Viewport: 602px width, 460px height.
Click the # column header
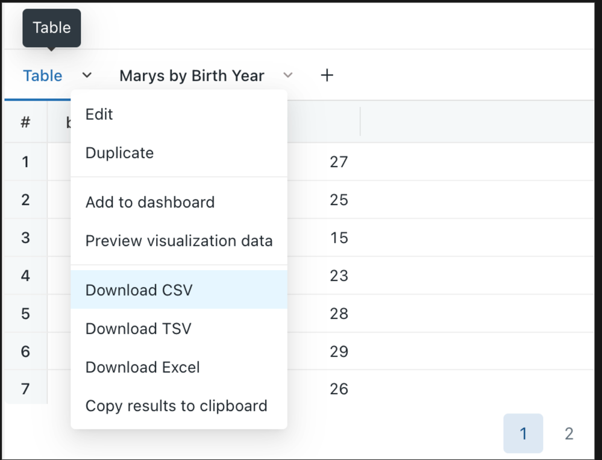[x=25, y=122]
